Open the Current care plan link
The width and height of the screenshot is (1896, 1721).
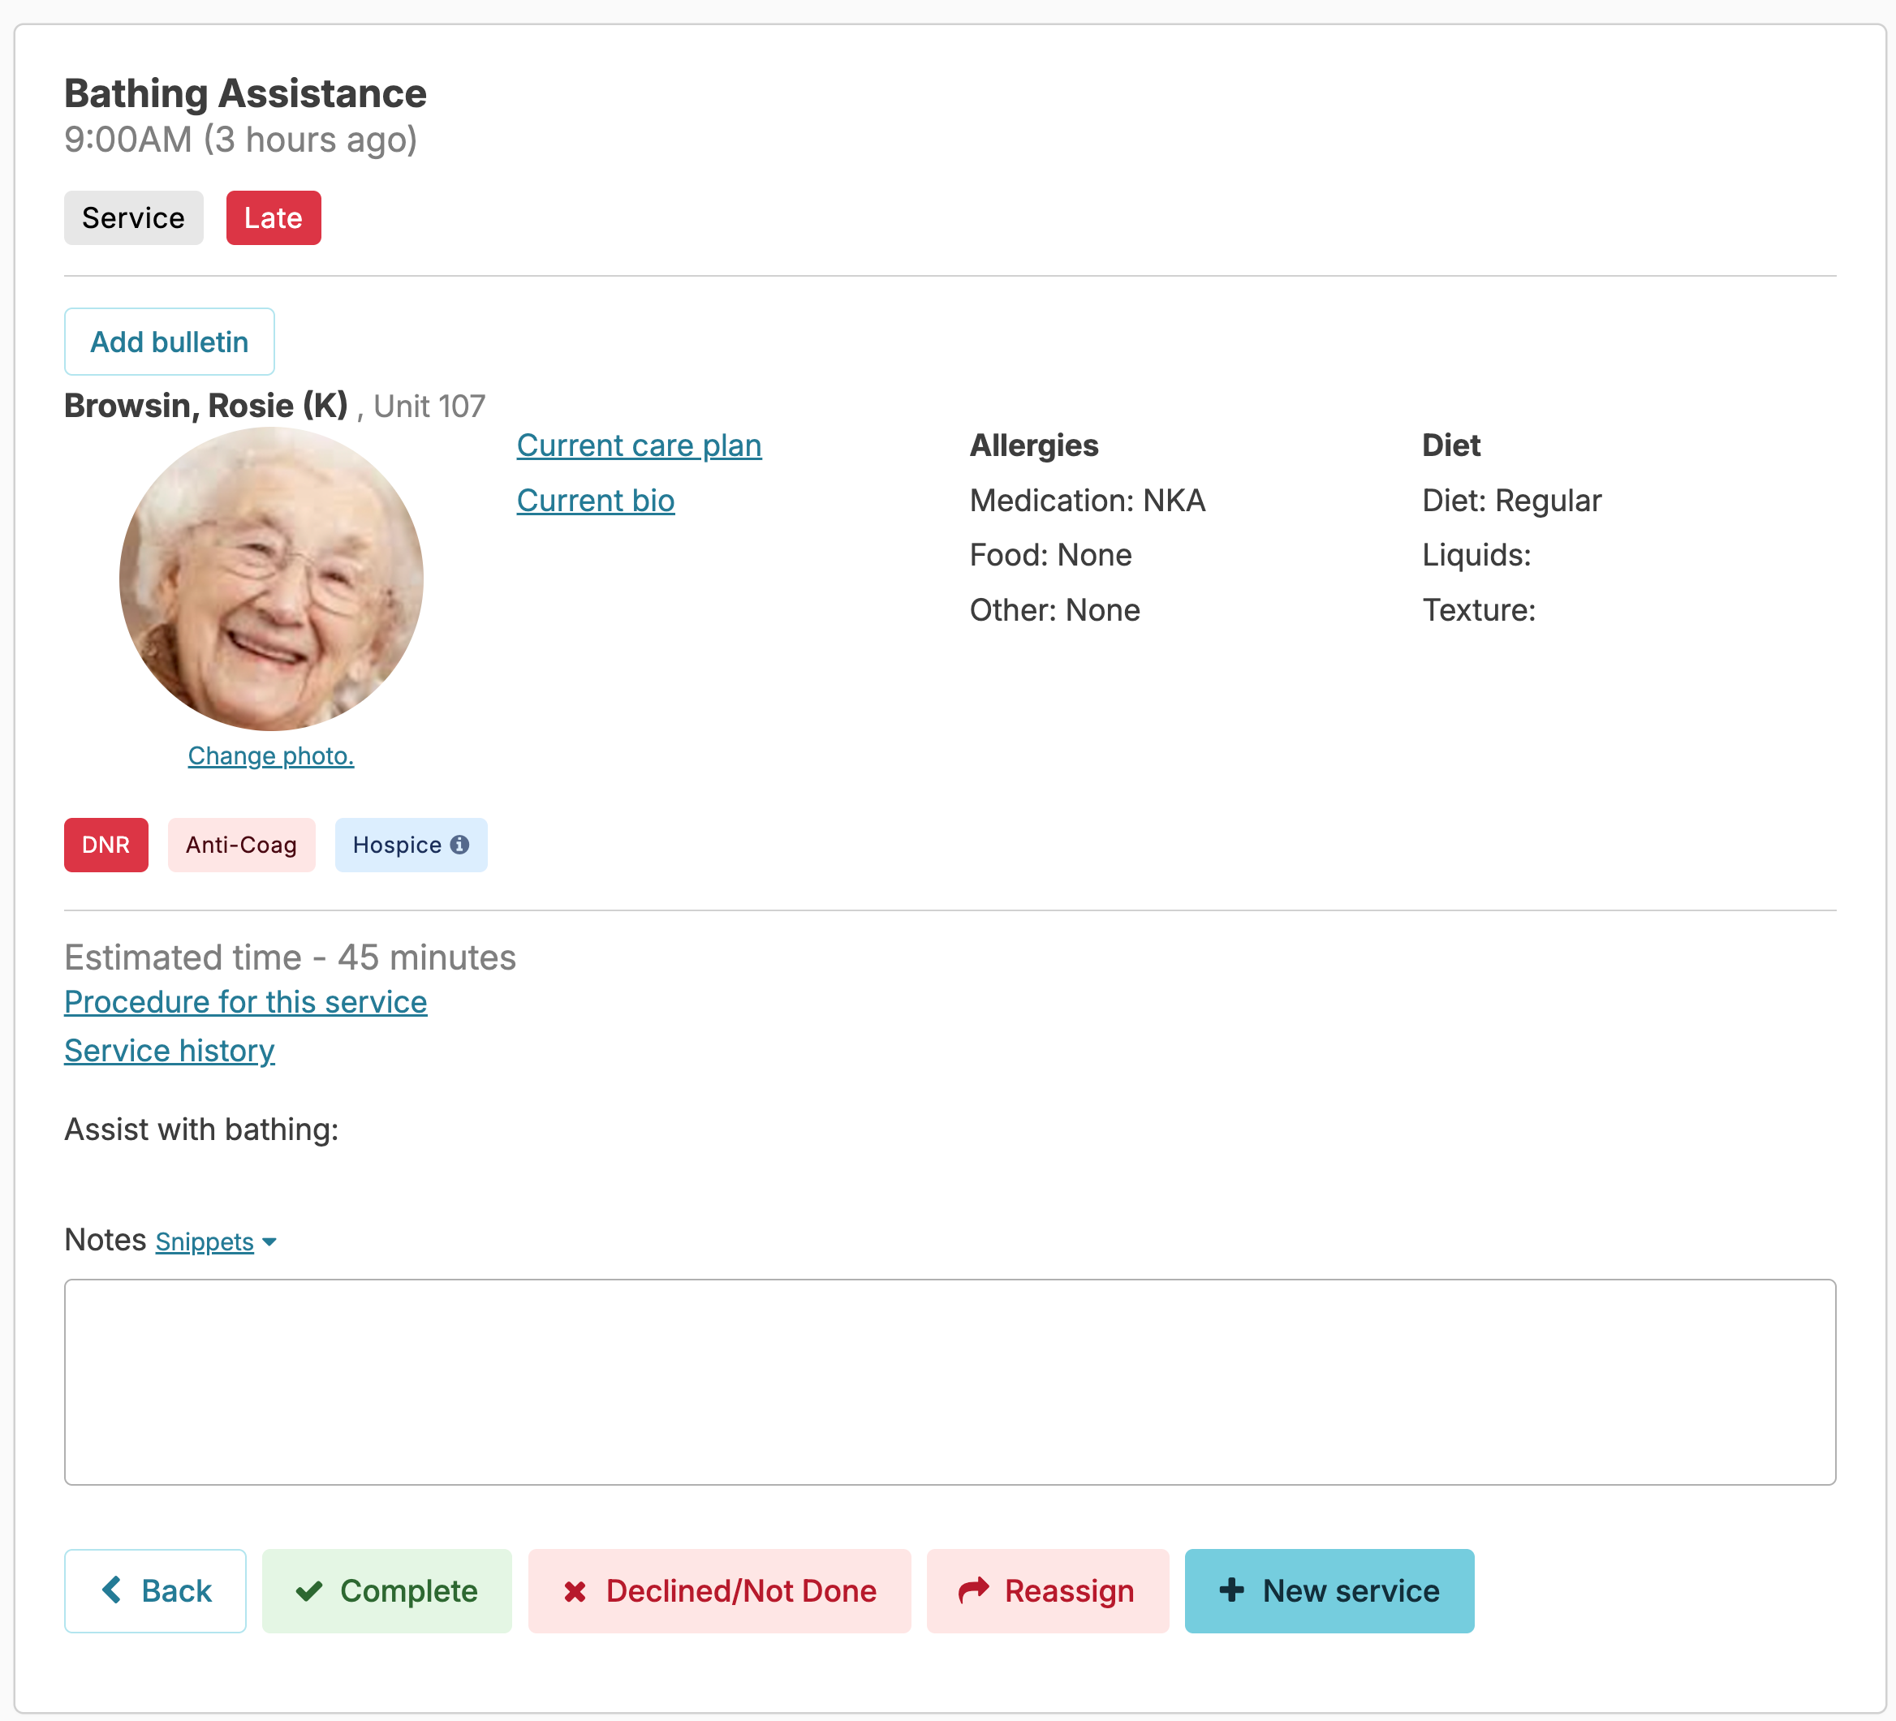click(x=639, y=445)
